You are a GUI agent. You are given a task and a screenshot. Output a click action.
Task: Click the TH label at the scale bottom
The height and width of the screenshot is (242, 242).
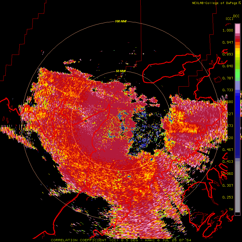(x=231, y=209)
